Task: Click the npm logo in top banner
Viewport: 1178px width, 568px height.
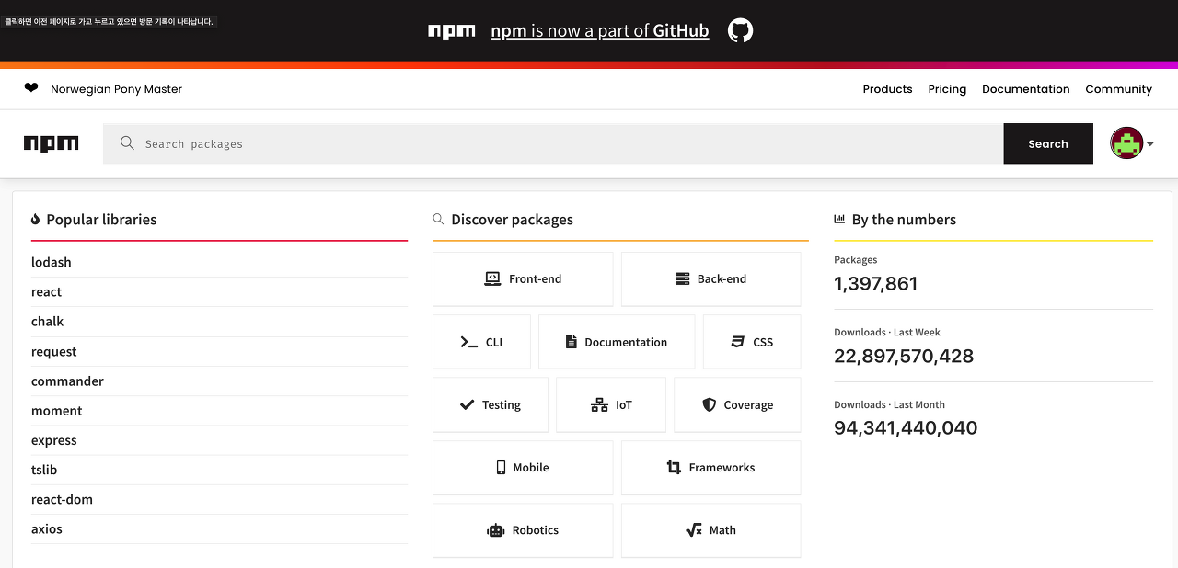Action: [452, 31]
